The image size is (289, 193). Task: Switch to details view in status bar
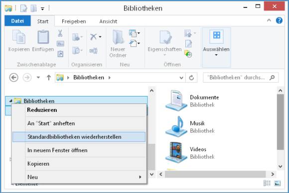tap(267, 183)
